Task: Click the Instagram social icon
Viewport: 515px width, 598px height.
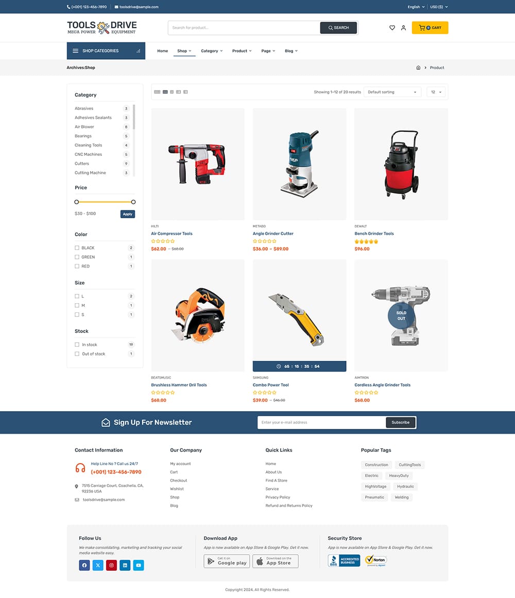Action: (111, 565)
